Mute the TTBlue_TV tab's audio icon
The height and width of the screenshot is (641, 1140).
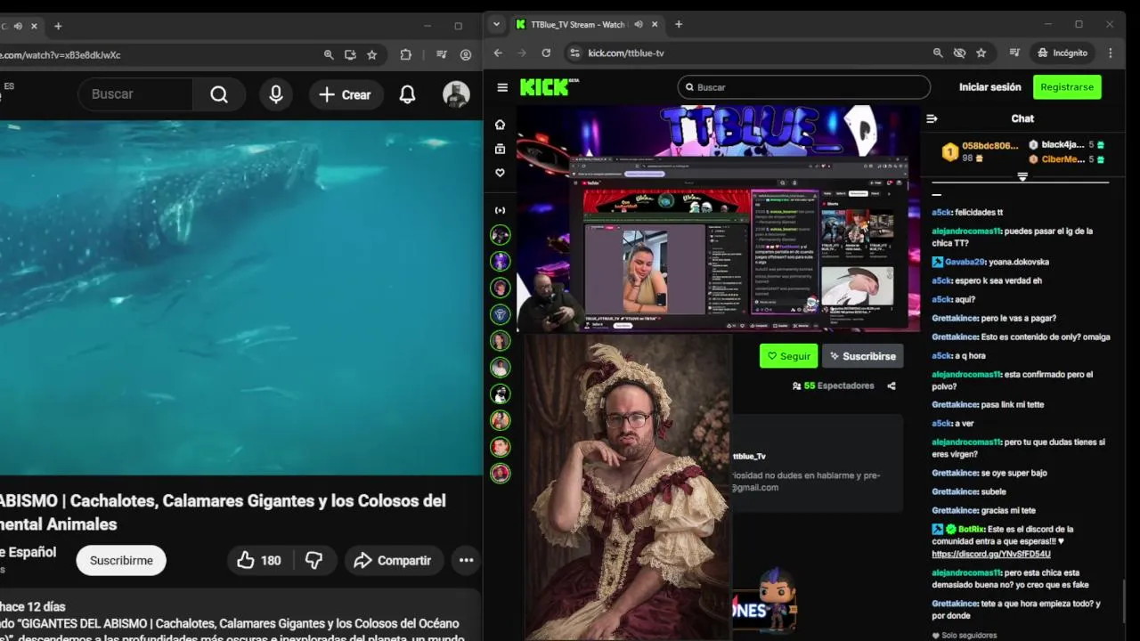pyautogui.click(x=639, y=25)
